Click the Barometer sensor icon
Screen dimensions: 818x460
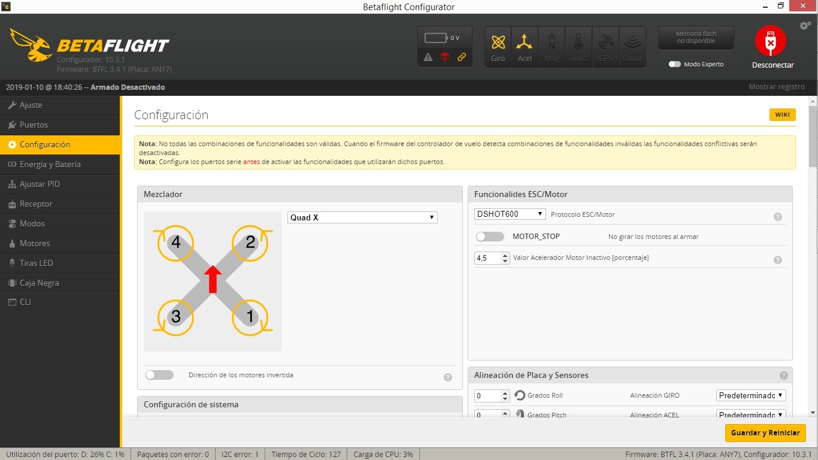coord(578,47)
